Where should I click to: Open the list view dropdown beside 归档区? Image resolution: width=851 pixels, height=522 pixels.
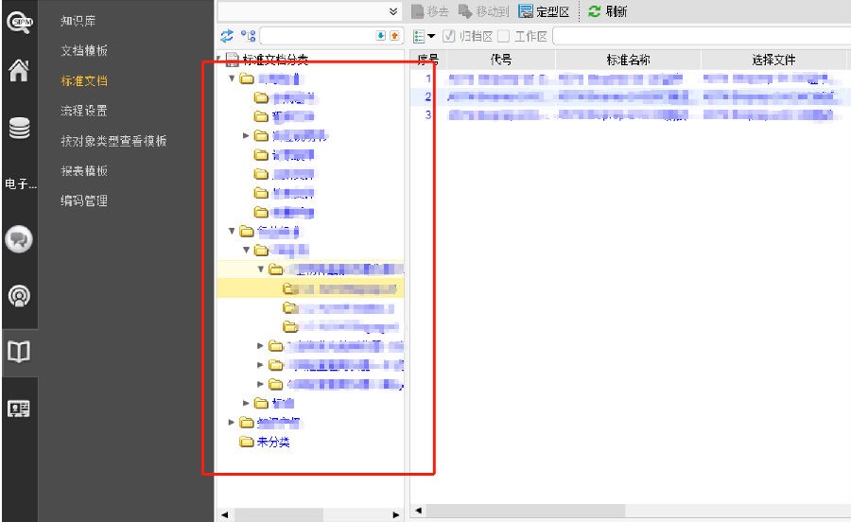425,36
